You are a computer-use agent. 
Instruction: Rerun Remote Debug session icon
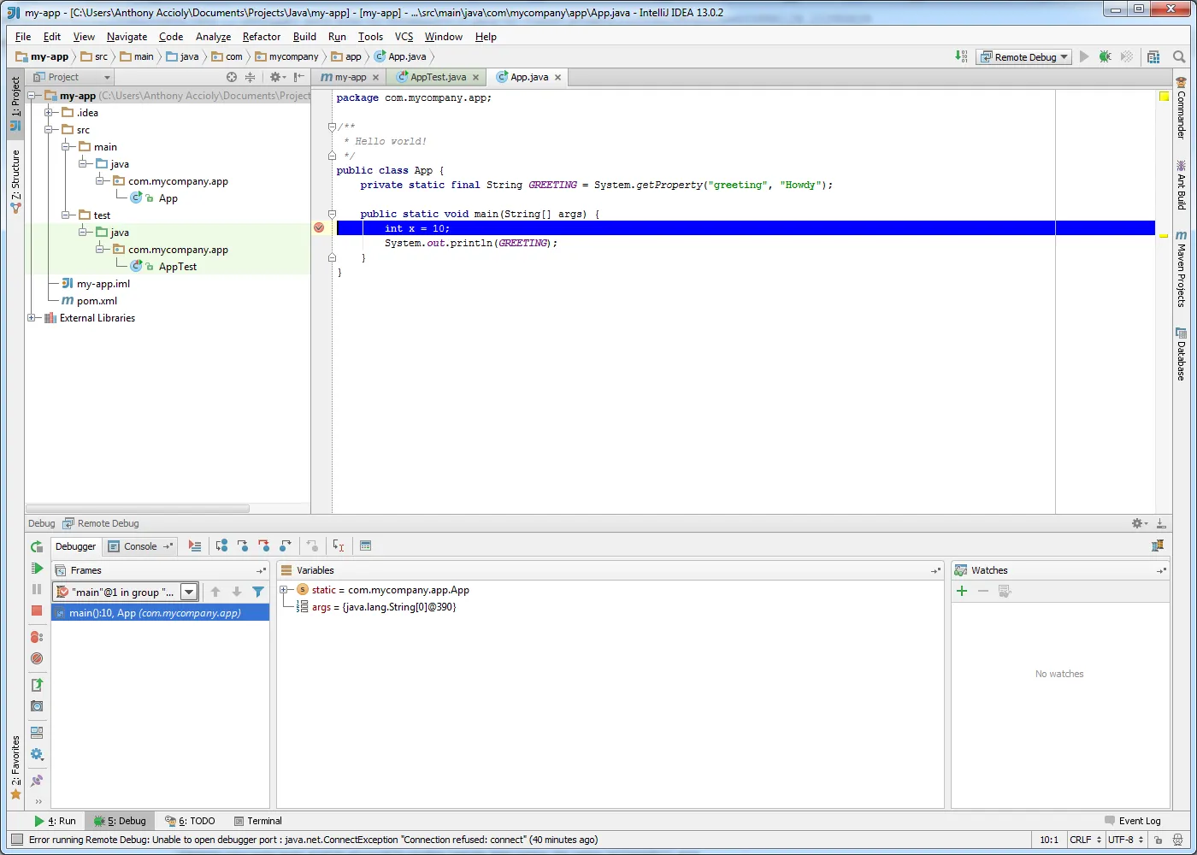click(x=37, y=546)
